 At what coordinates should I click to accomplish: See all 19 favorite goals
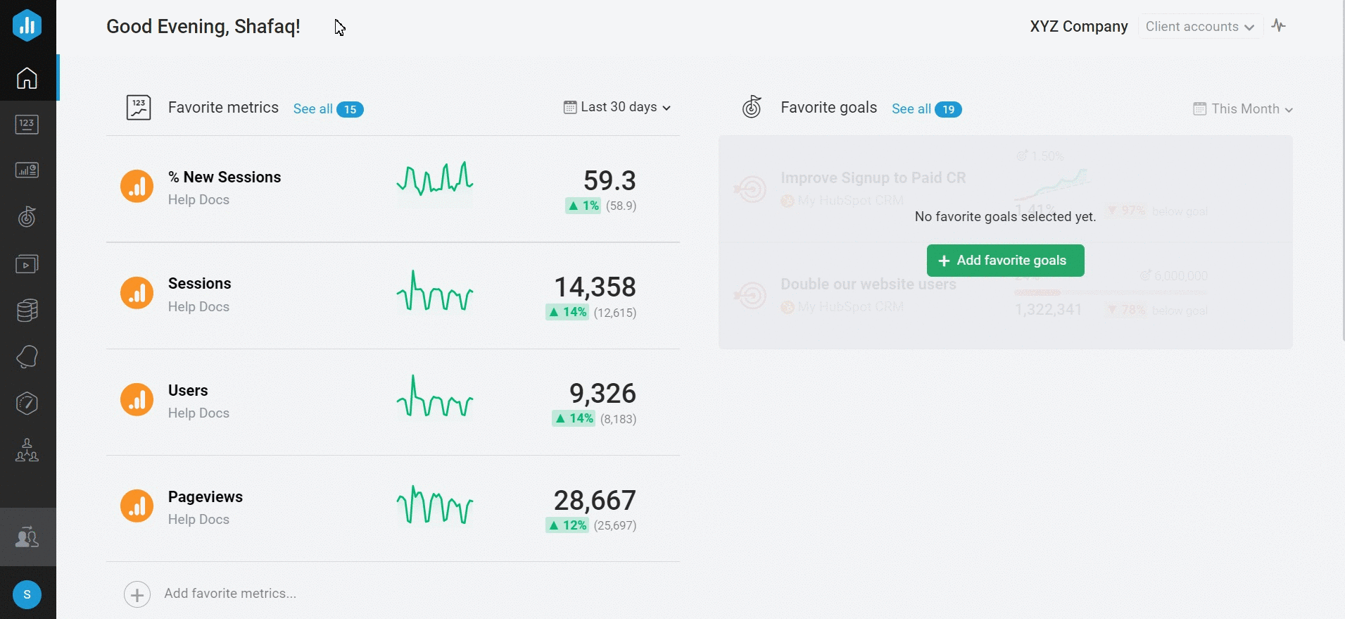926,109
